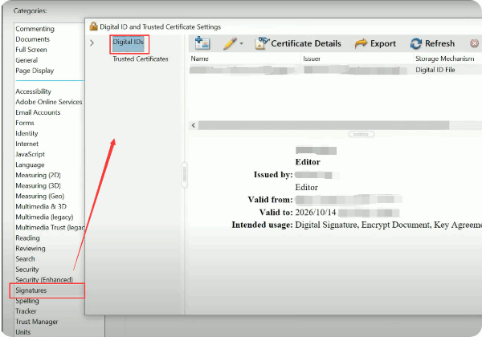This screenshot has width=482, height=337.
Task: Click the pencil edit usage options icon
Action: coord(230,43)
